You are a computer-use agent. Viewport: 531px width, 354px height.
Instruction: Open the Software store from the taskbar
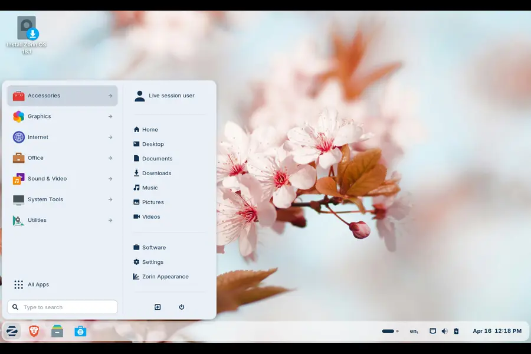click(80, 331)
